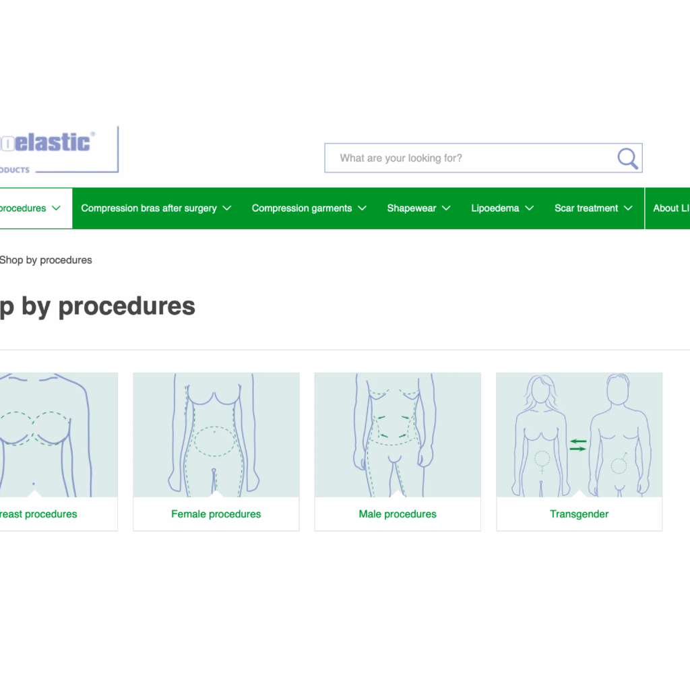
Task: Open the Breast procedures illustration
Action: pyautogui.click(x=59, y=435)
